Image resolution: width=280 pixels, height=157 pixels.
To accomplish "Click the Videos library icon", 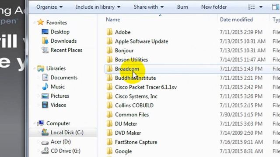I will point(45,105).
